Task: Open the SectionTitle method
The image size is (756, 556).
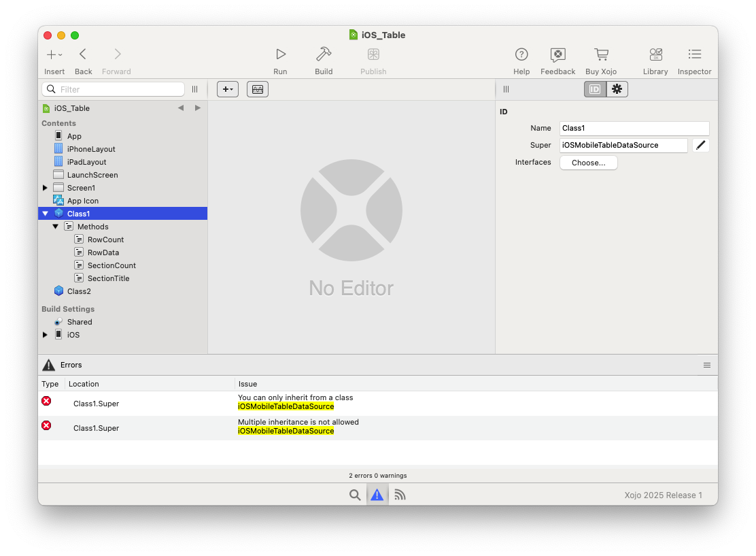Action: tap(109, 278)
